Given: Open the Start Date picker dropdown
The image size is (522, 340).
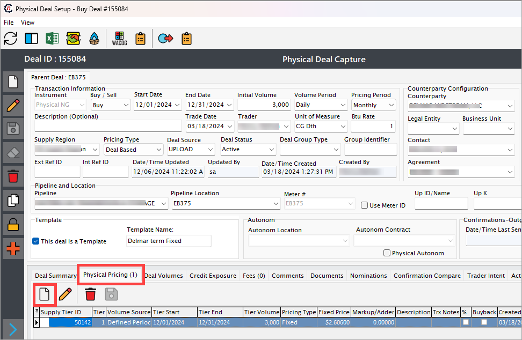Looking at the screenshot, I should [177, 105].
